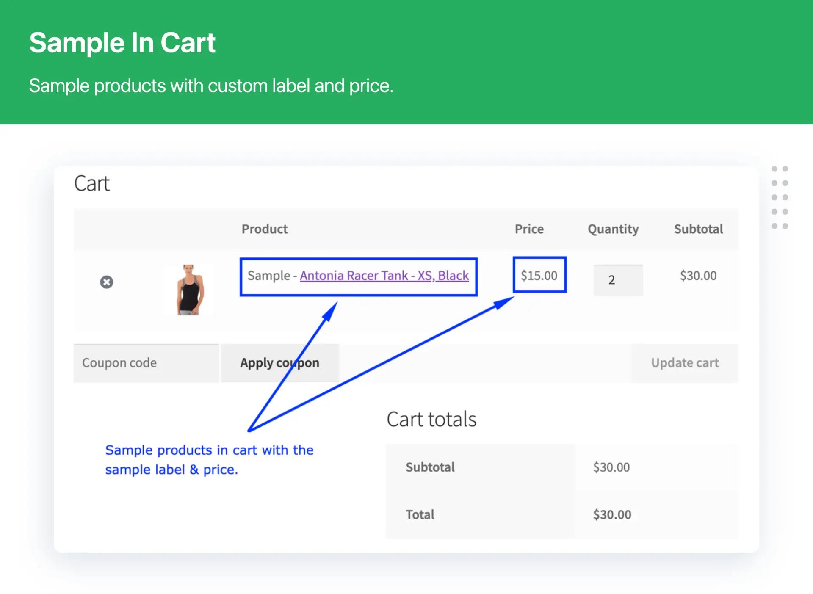This screenshot has width=813, height=594.
Task: Click the Cart totals heading
Action: (431, 419)
